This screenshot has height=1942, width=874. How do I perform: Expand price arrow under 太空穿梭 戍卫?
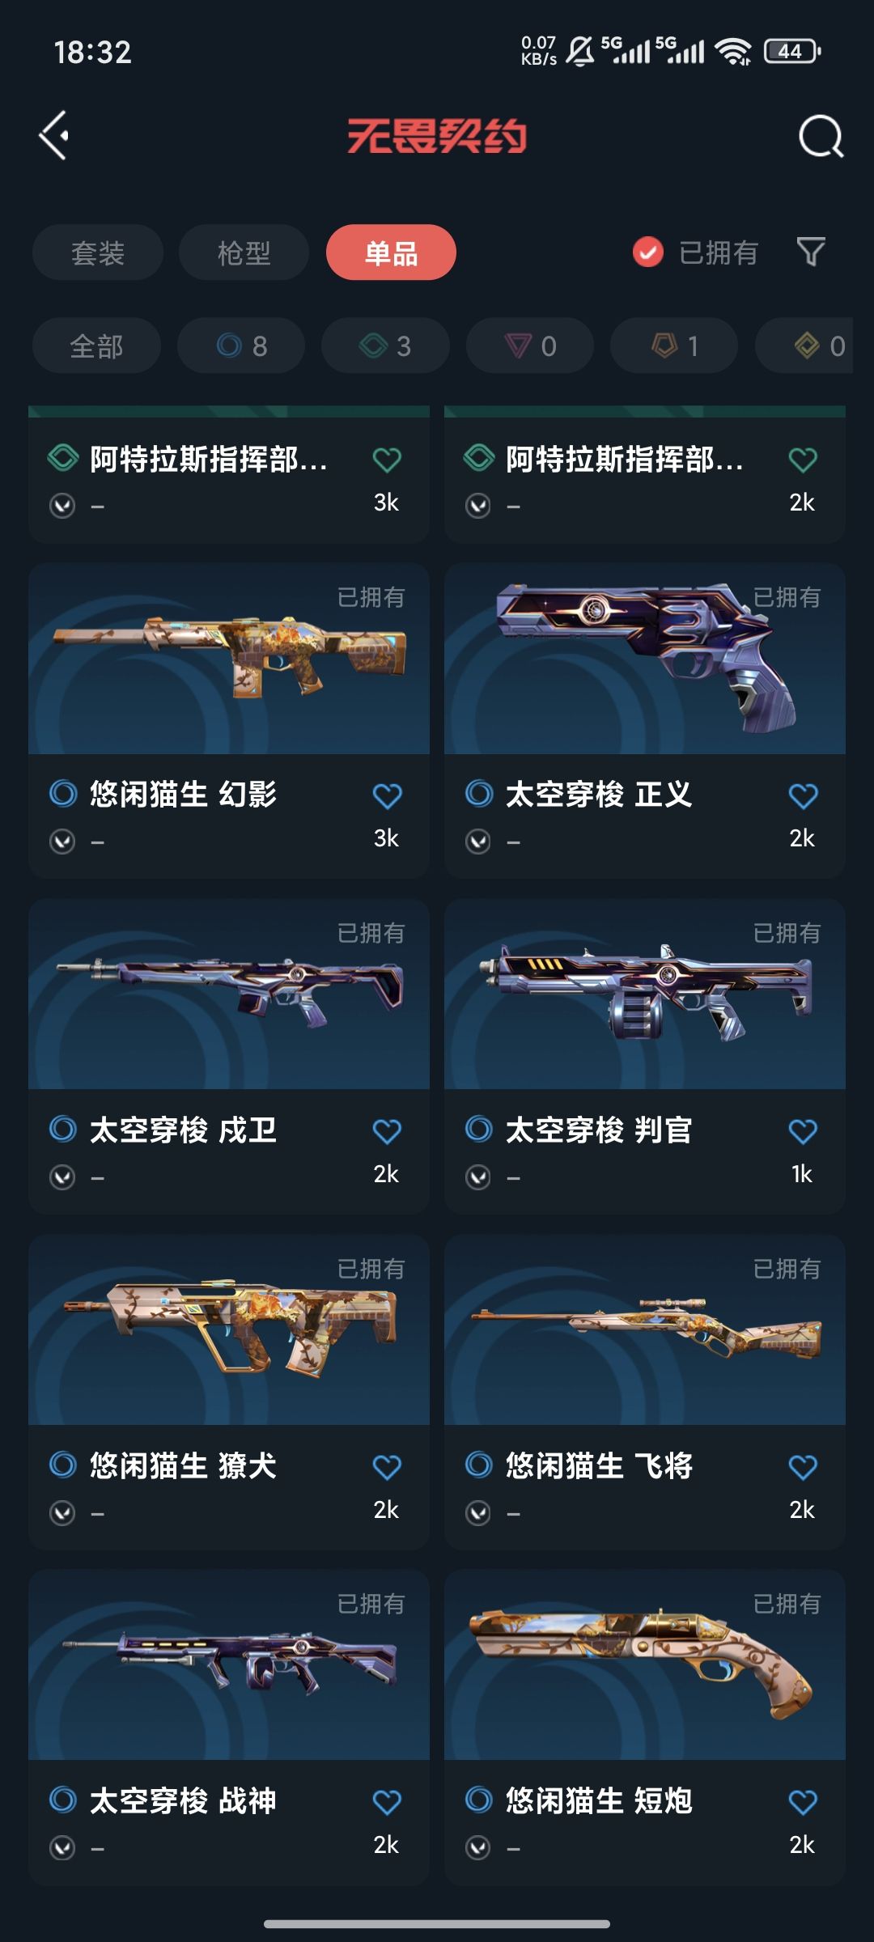(x=62, y=1177)
